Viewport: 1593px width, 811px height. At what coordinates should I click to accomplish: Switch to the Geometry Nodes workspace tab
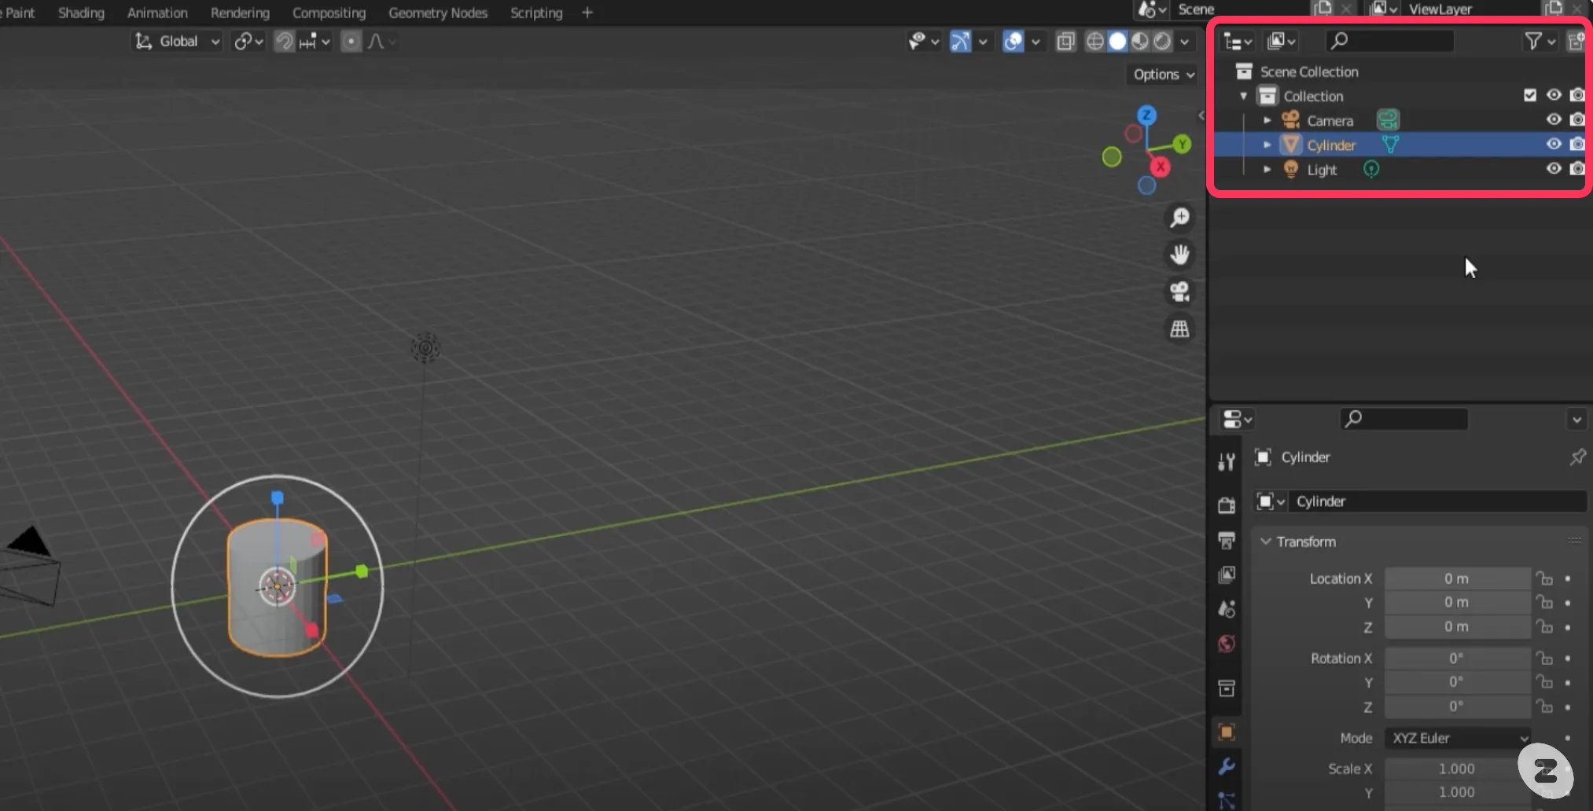[x=438, y=13]
